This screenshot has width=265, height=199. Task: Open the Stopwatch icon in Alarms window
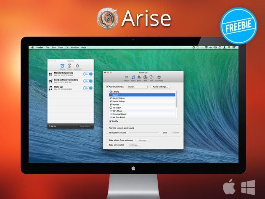point(77,66)
